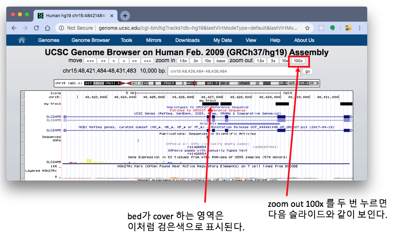The width and height of the screenshot is (393, 240).
Task: Open the UCSC Genes track title
Action: (207, 114)
